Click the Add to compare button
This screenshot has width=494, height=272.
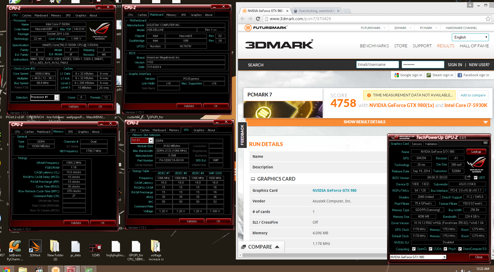[x=473, y=95]
